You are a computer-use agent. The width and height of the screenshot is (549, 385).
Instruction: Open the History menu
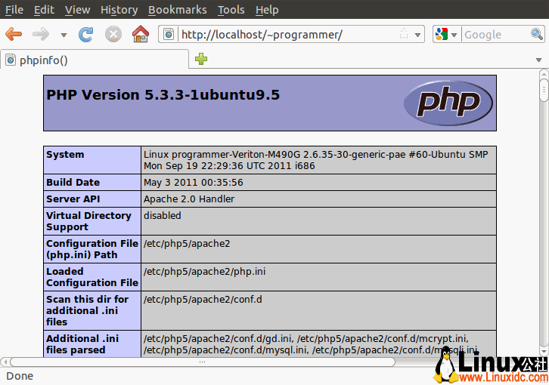tap(119, 10)
